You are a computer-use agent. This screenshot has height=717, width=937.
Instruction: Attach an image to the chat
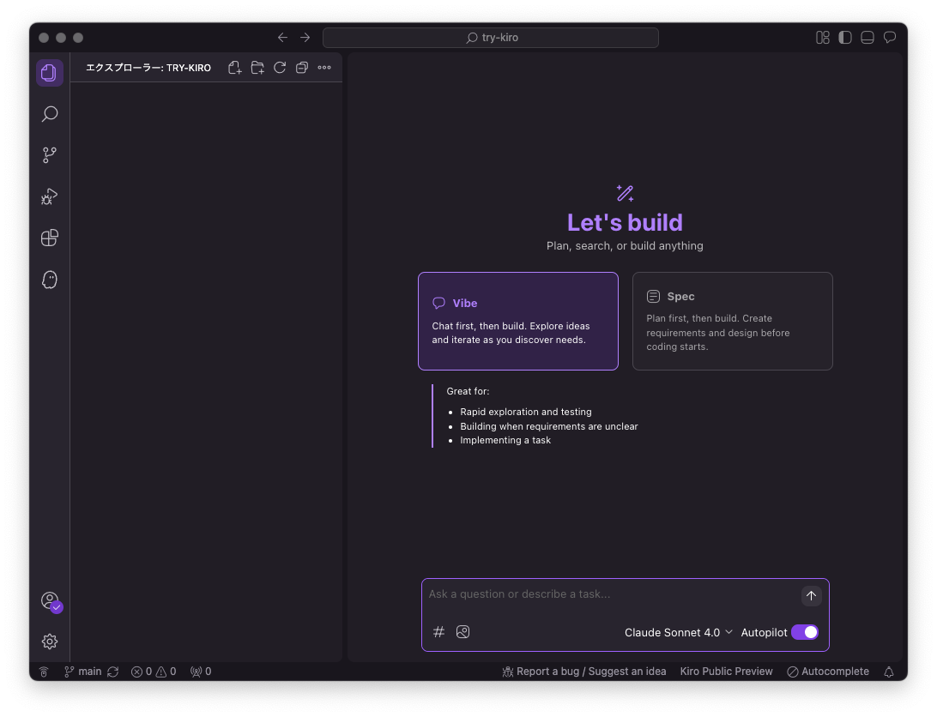pyautogui.click(x=463, y=632)
